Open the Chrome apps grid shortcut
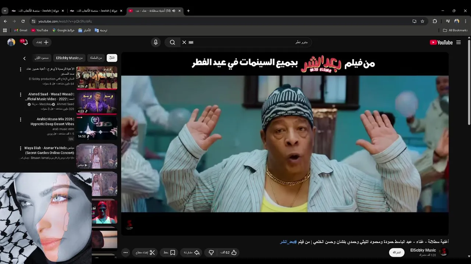Viewport: 471px width, 264px height. pos(5,30)
